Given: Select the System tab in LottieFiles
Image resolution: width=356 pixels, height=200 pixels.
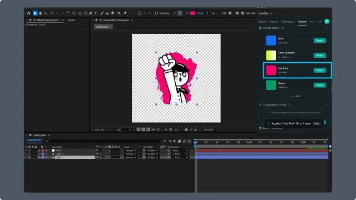Looking at the screenshot, I should coord(302,22).
